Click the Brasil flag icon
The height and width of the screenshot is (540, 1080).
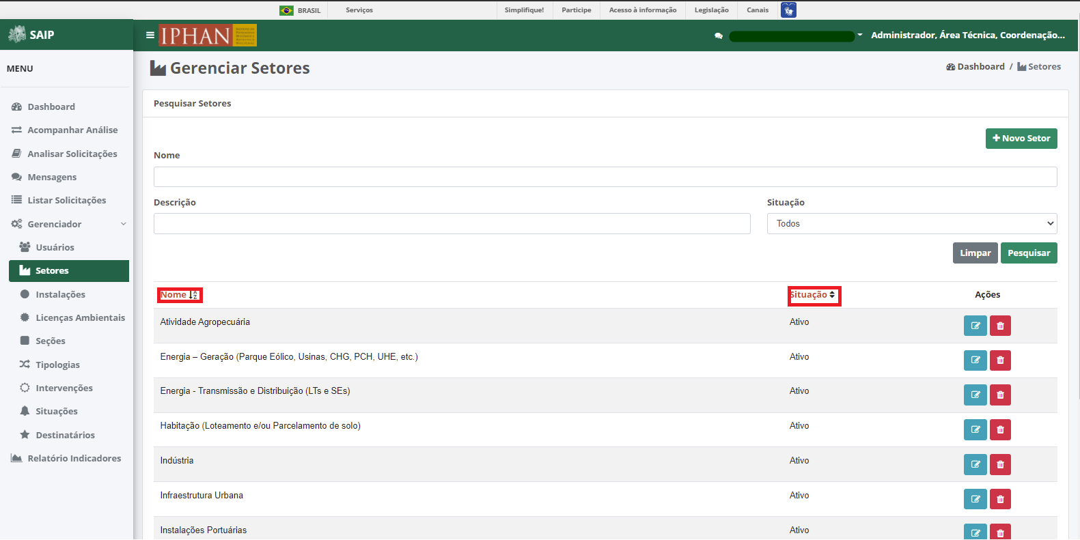(x=286, y=10)
